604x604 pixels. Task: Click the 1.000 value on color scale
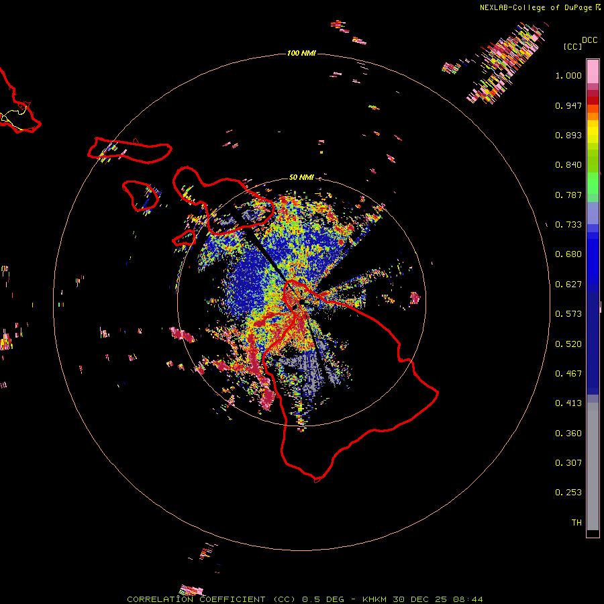pyautogui.click(x=568, y=75)
